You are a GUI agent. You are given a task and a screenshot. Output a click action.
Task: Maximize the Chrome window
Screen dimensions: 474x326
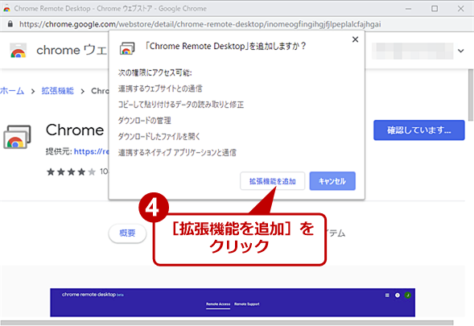click(435, 9)
